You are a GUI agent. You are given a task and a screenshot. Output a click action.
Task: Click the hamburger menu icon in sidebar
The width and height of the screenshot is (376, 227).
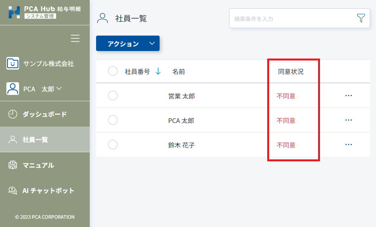click(x=75, y=38)
